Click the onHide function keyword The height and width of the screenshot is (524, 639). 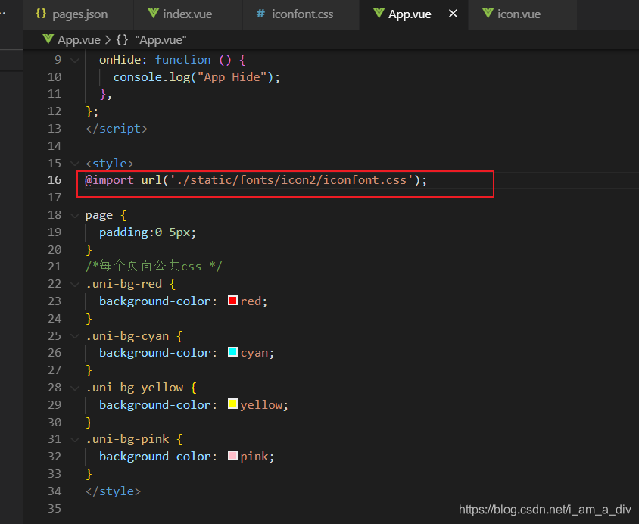(183, 60)
